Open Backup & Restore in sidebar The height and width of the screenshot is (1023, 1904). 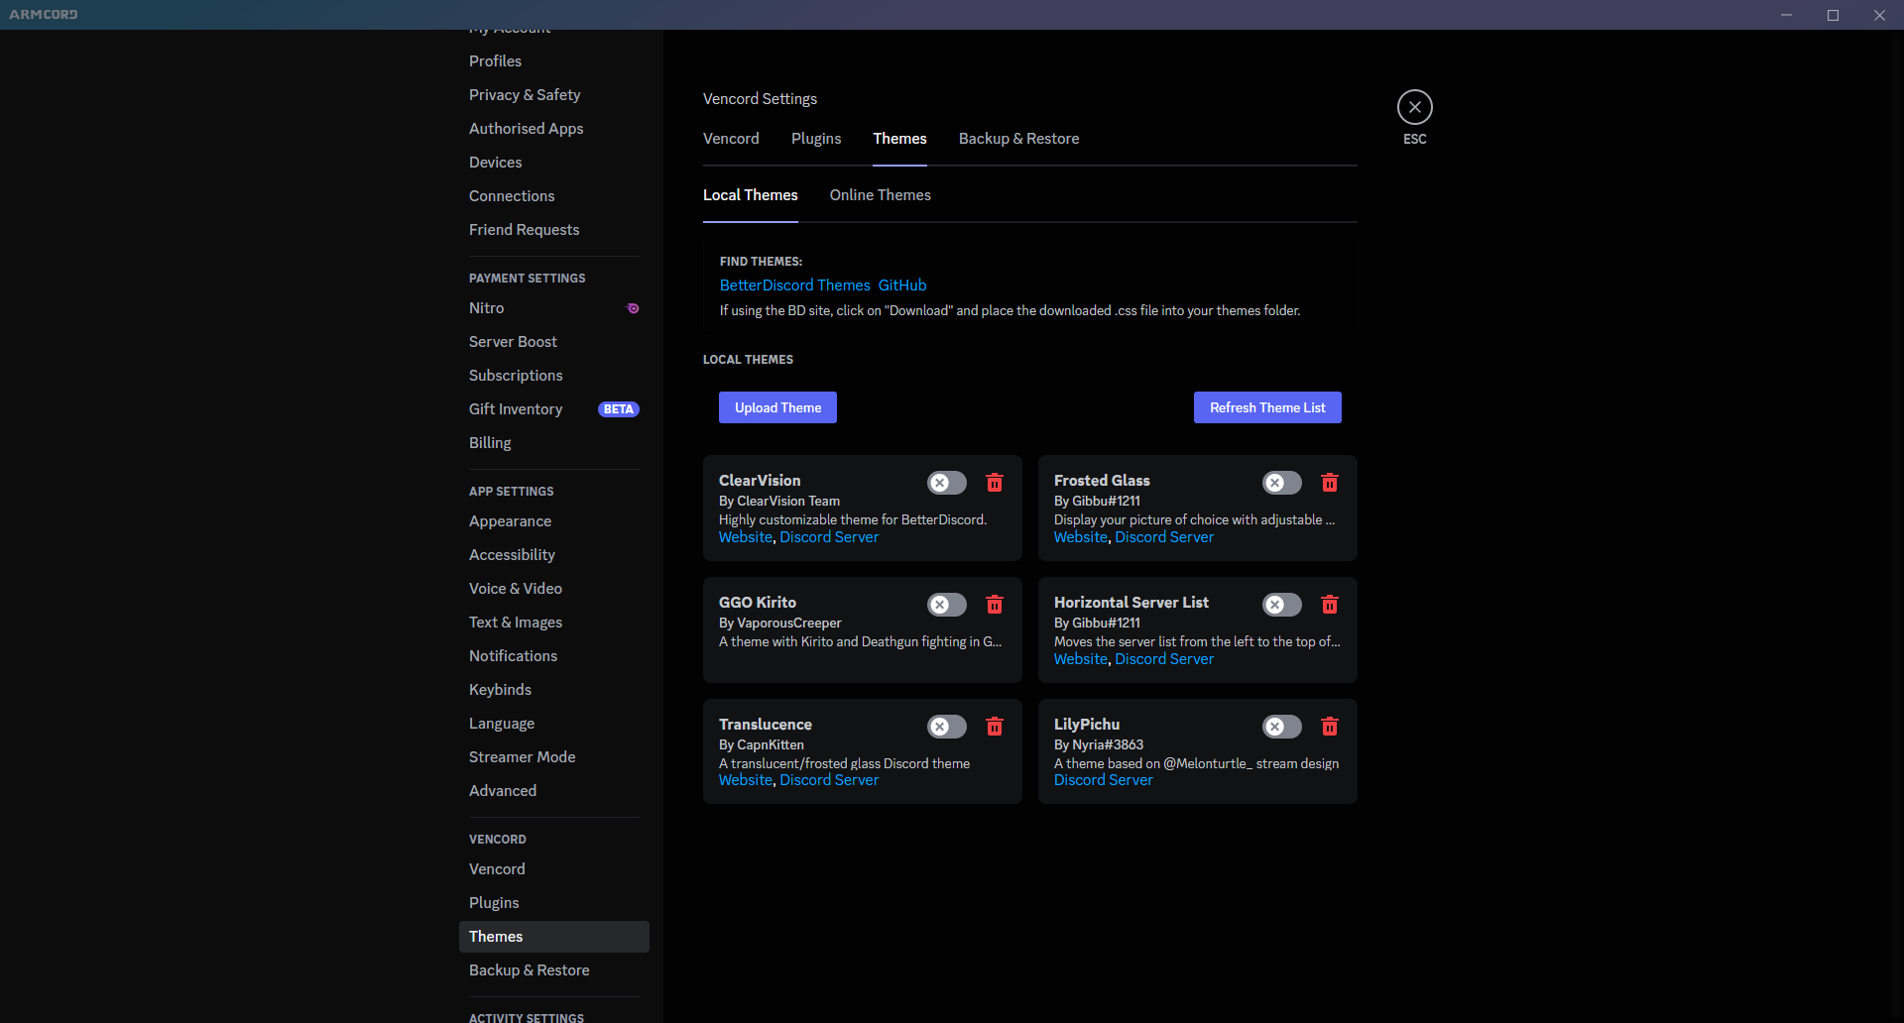[554, 970]
